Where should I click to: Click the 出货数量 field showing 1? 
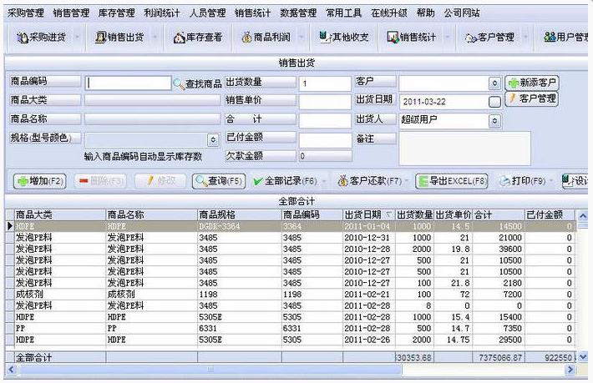pos(325,83)
